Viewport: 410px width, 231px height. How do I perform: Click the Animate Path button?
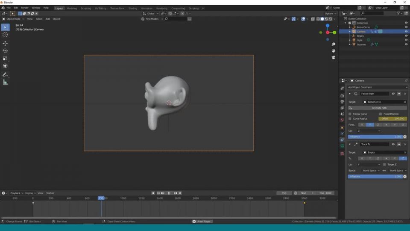pyautogui.click(x=378, y=108)
